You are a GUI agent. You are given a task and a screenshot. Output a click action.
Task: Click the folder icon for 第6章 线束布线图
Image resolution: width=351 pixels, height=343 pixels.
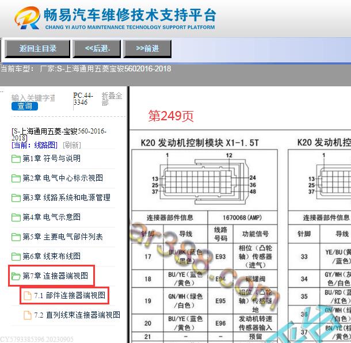click(x=16, y=256)
